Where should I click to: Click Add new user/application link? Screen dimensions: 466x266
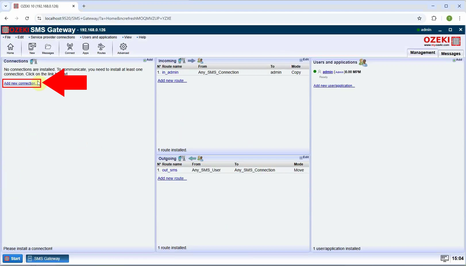(x=334, y=86)
